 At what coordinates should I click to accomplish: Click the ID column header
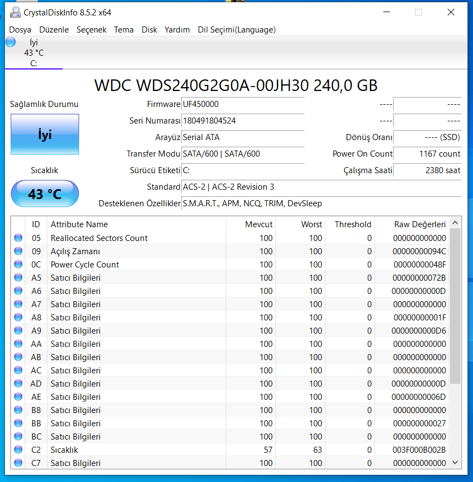(36, 224)
